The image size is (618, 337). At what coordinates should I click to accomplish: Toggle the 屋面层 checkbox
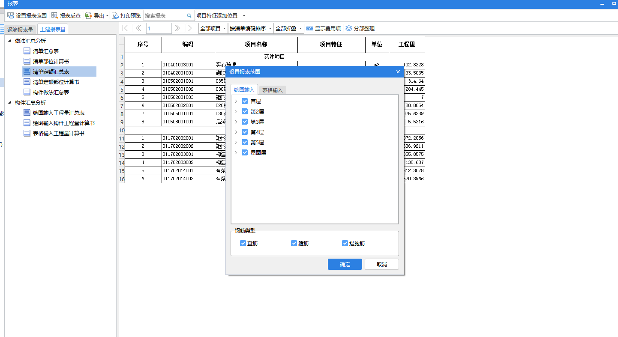coord(245,152)
